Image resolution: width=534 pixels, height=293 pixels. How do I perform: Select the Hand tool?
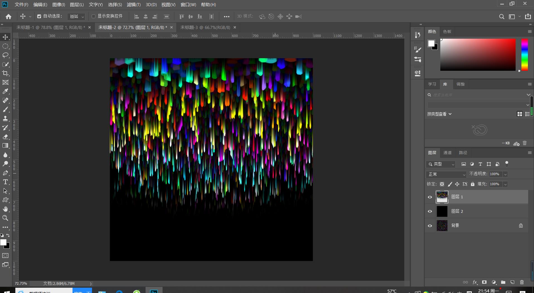tap(5, 209)
